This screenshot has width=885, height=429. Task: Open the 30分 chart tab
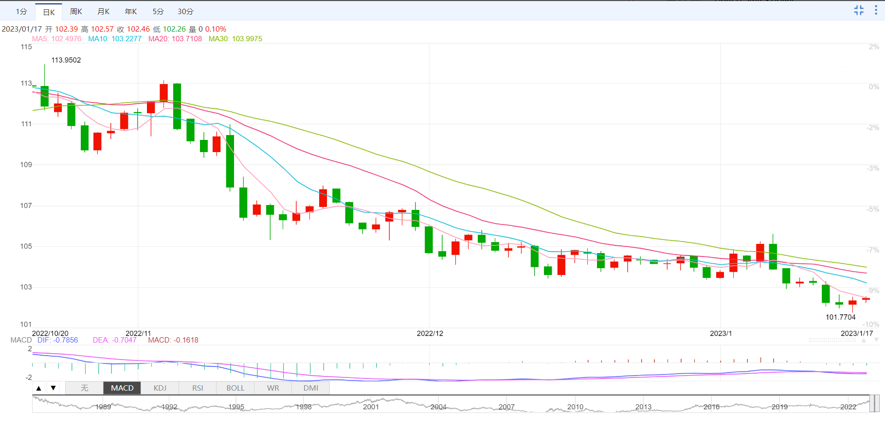pyautogui.click(x=185, y=12)
